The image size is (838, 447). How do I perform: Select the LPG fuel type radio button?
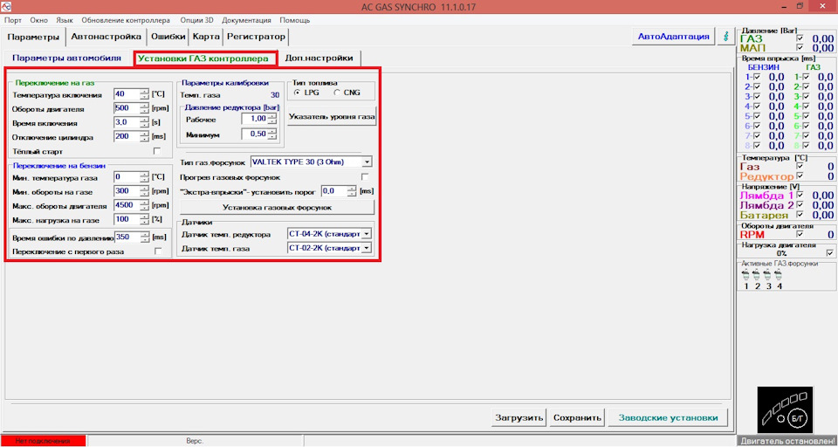[297, 93]
